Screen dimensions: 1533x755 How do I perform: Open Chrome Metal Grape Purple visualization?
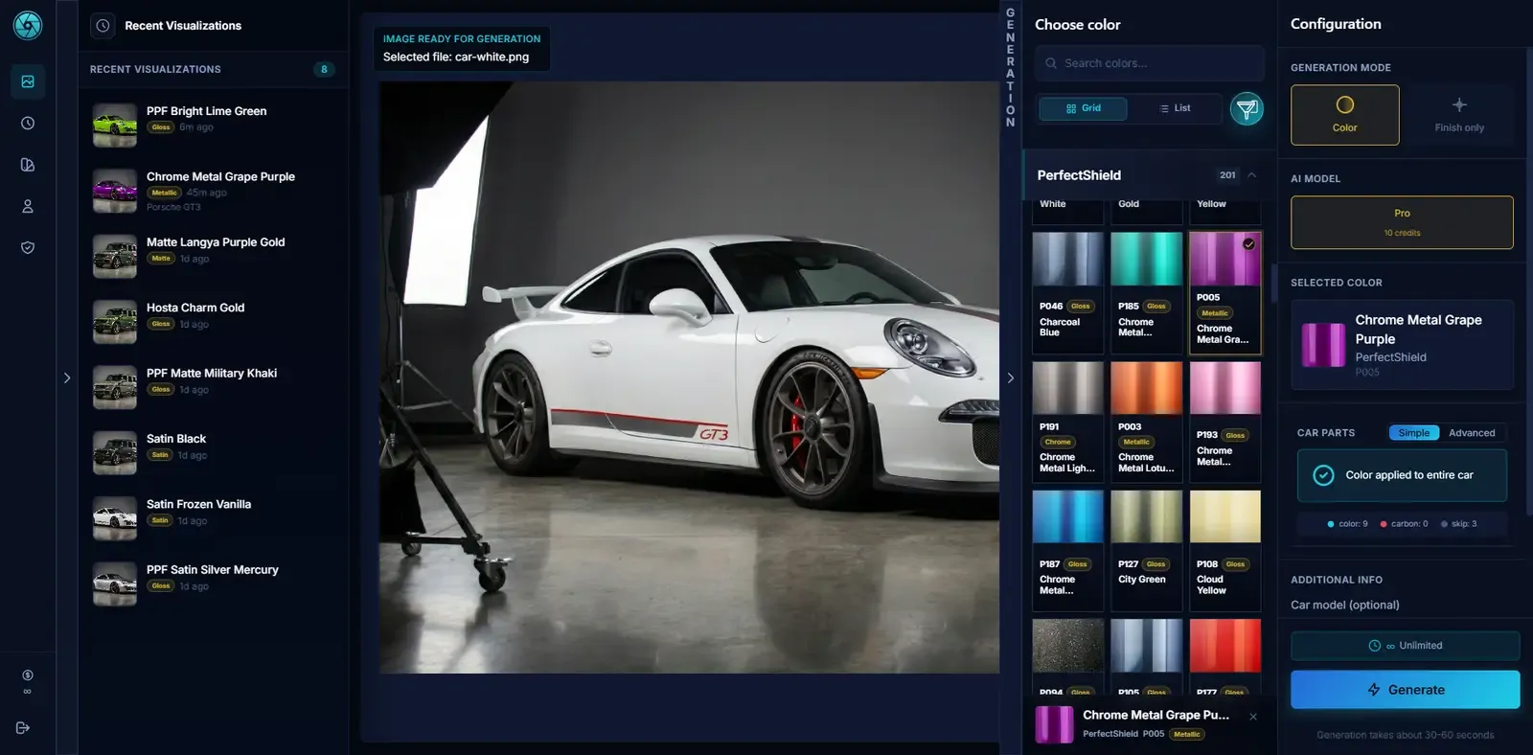point(213,191)
